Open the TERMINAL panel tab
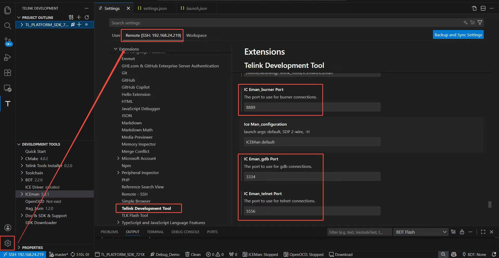Screen dimensions: 499x258 tap(155, 232)
